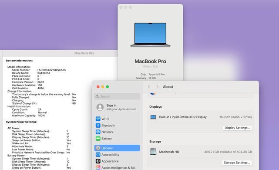Open Appearance via its sidebar icon
Screen dimensions: 279x170
click(x=98, y=161)
